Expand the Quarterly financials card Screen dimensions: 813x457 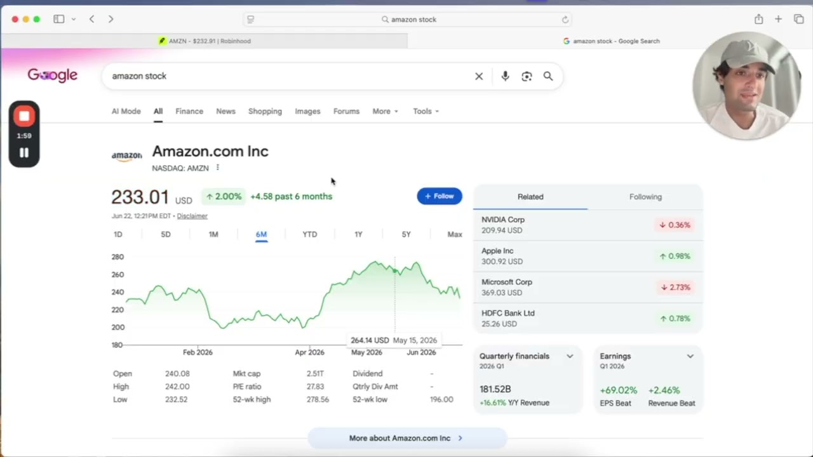coord(570,356)
